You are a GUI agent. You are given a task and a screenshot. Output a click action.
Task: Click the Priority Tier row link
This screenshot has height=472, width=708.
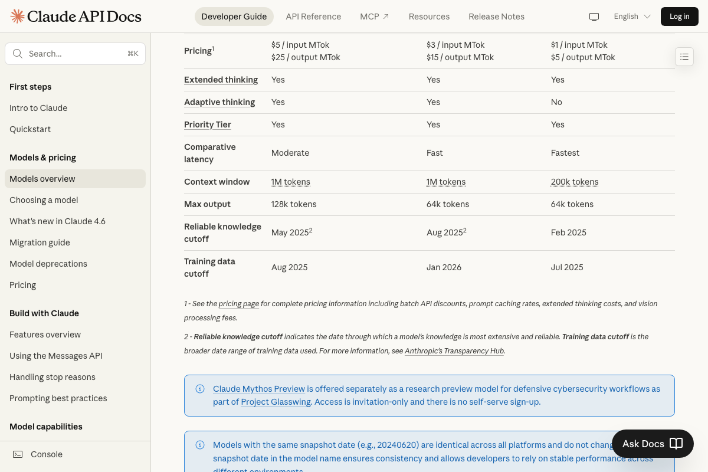[x=208, y=124]
